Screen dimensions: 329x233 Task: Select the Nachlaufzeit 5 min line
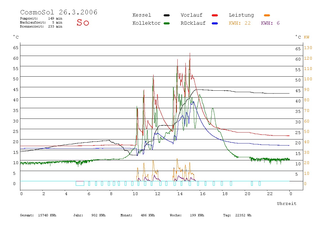click(x=41, y=22)
